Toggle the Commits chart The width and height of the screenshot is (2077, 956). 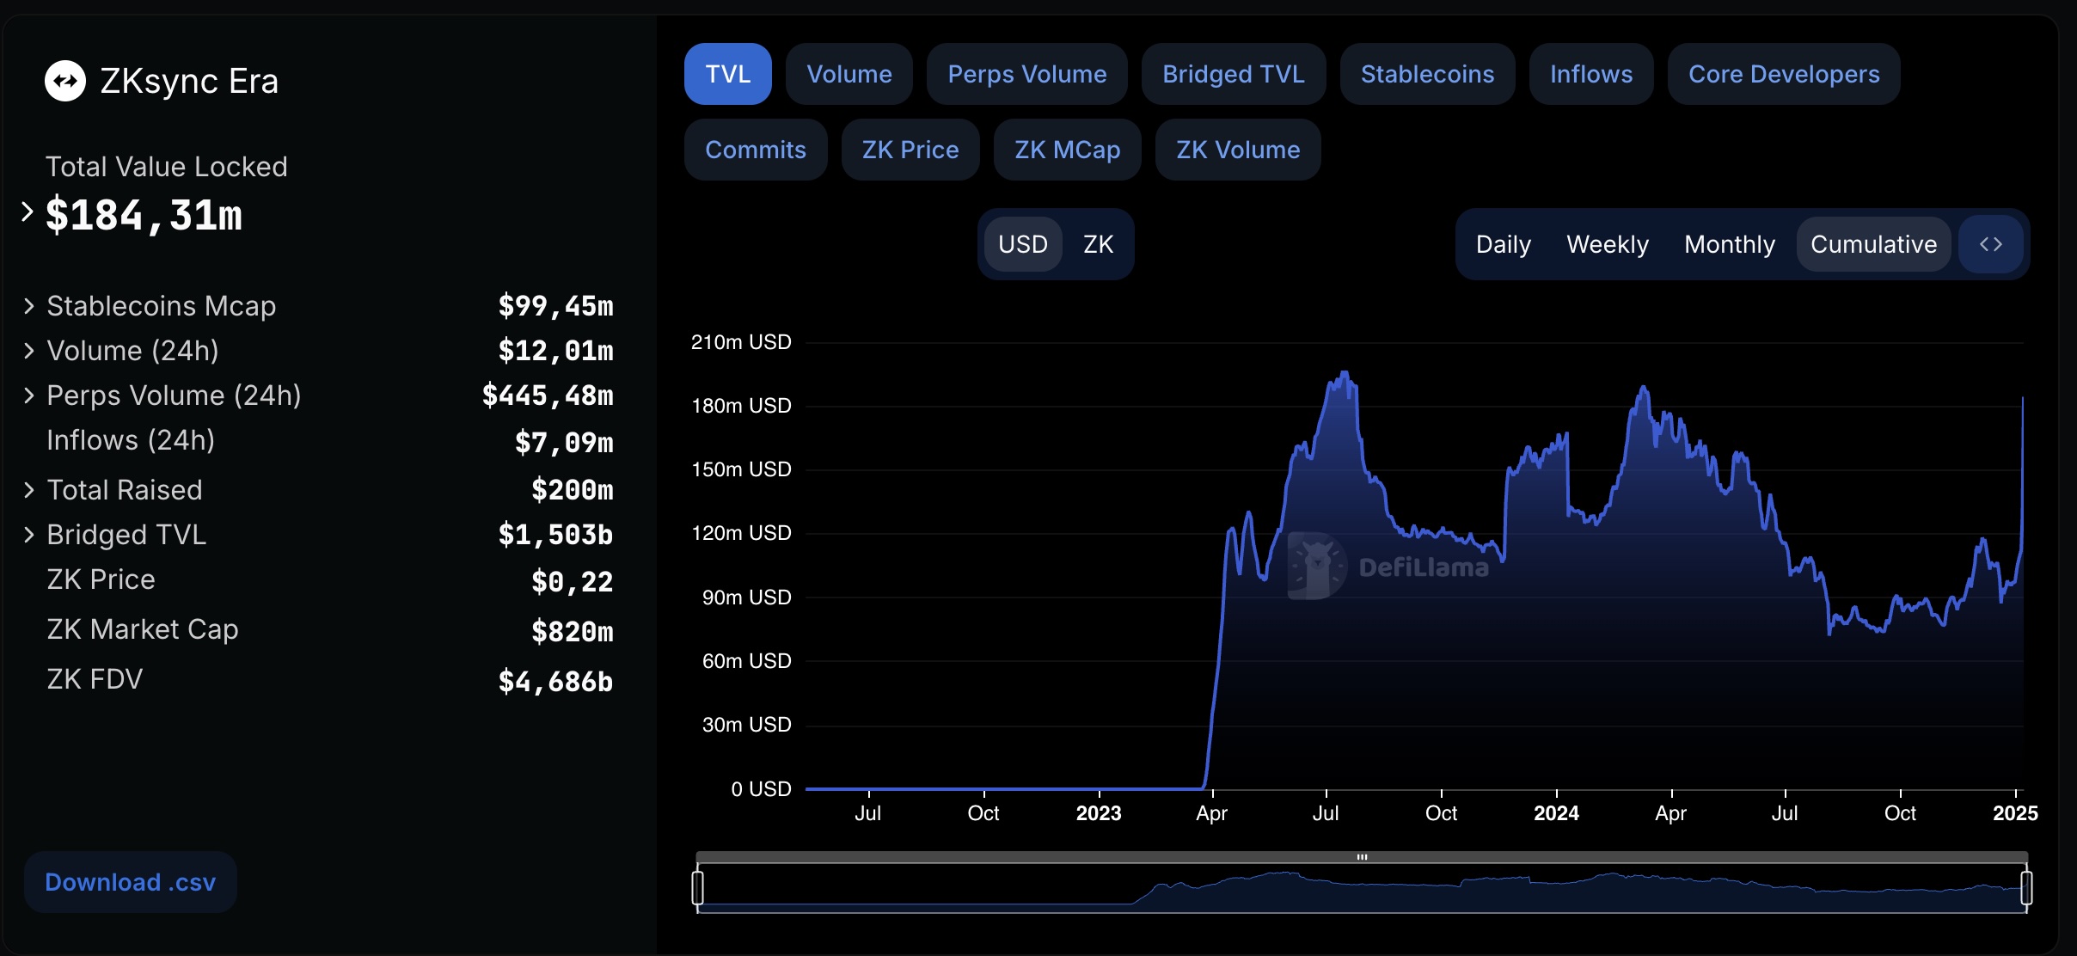(756, 150)
